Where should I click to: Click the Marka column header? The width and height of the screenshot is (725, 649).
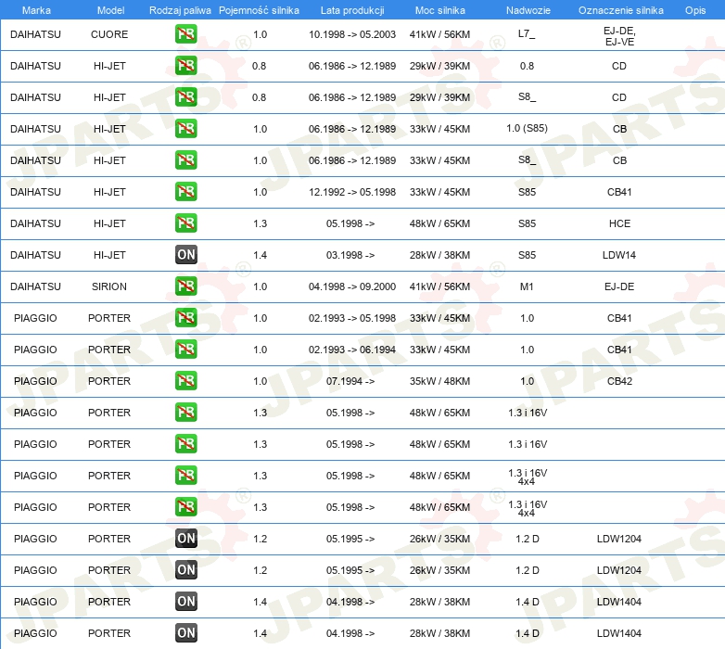(35, 9)
